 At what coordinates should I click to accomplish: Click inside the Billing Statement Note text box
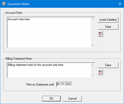(49, 70)
